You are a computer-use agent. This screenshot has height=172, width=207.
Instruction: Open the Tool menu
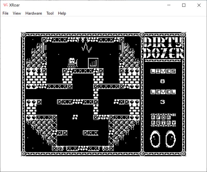pos(50,13)
